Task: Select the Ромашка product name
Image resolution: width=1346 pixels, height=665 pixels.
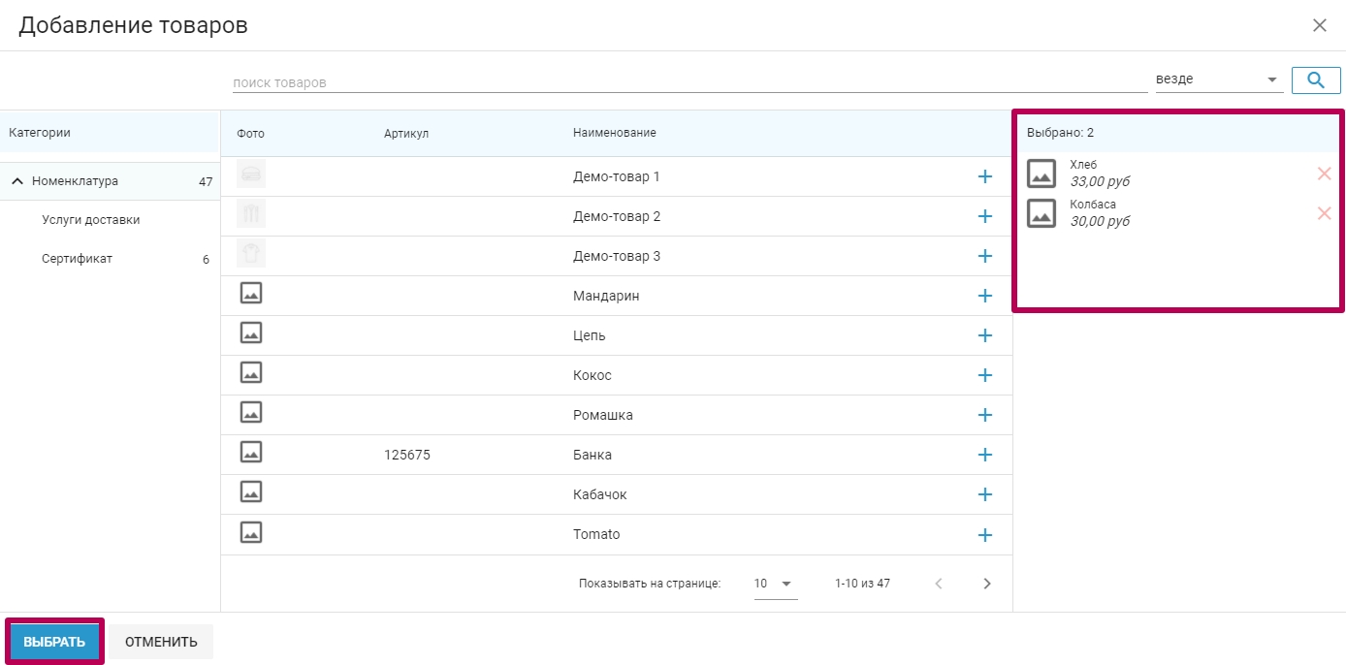Action: click(603, 415)
